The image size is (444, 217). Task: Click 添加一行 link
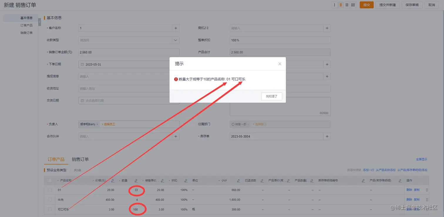pos(369,170)
